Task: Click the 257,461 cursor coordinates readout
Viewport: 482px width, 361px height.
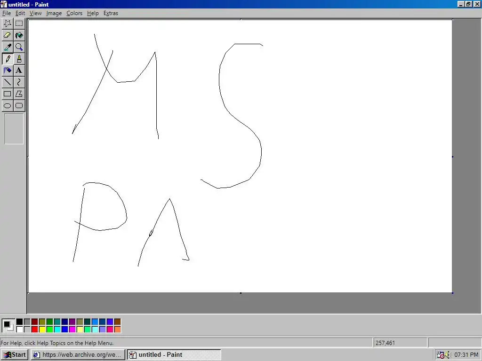Action: (385, 343)
